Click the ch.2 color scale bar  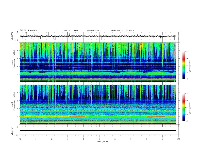point(183,107)
